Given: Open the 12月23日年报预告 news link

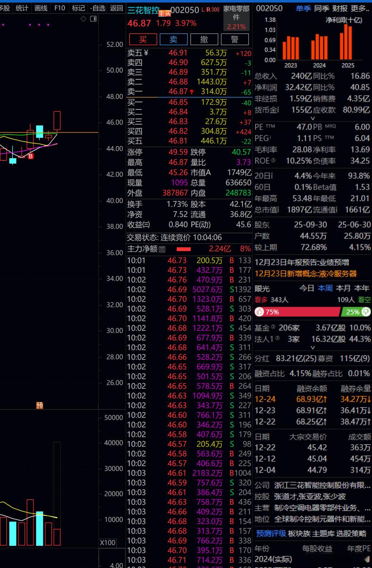Looking at the screenshot, I should 302,262.
